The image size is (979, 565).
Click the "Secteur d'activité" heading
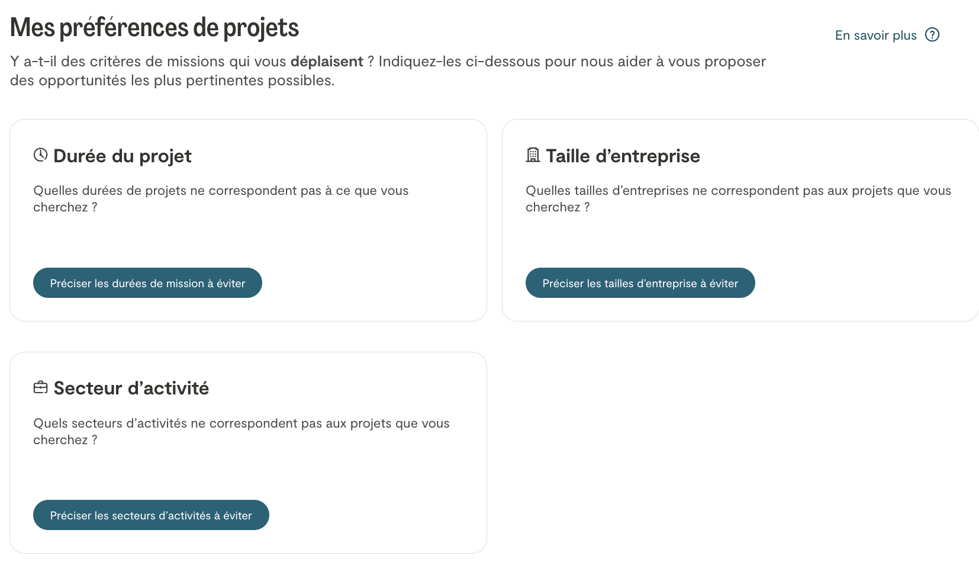(x=131, y=389)
